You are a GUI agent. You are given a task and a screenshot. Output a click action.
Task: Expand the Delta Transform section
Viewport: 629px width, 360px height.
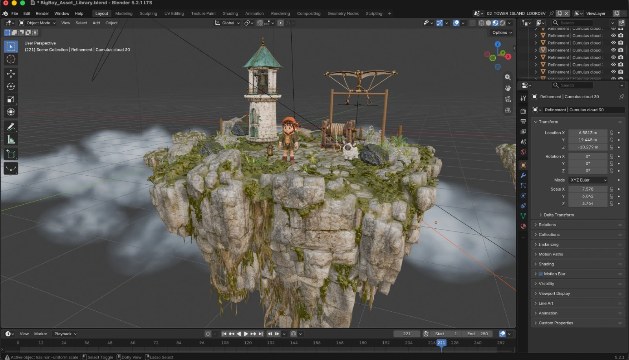point(559,215)
